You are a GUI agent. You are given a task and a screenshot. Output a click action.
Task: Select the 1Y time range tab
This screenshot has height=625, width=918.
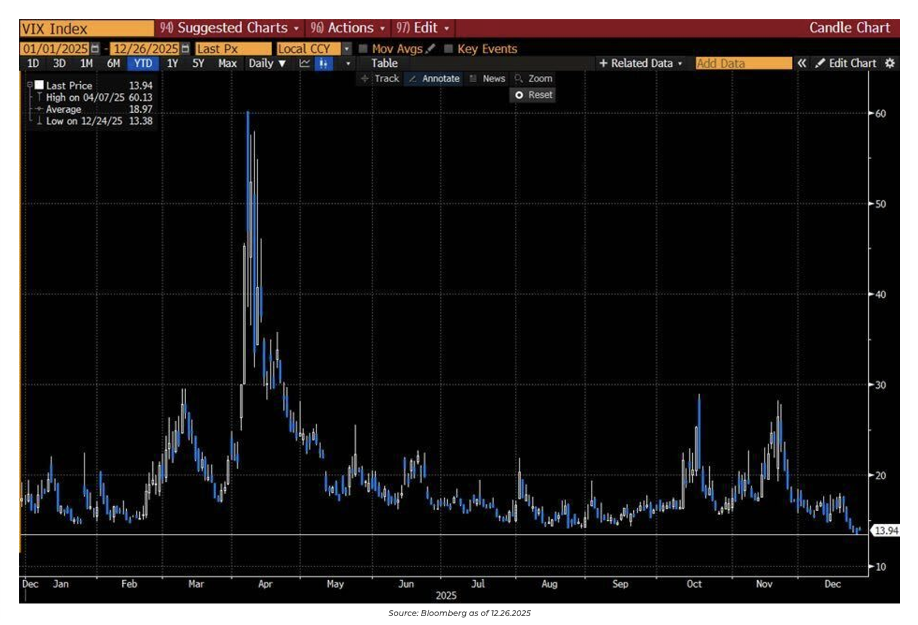[x=172, y=63]
